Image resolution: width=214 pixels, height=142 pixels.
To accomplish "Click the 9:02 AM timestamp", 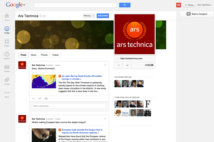I will (49, 65).
